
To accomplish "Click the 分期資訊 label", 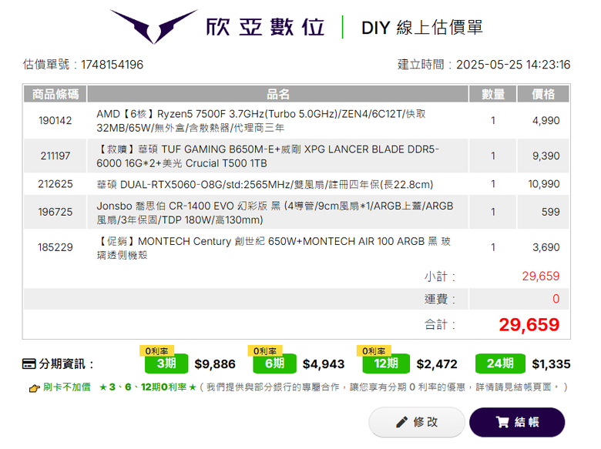I will [66, 364].
